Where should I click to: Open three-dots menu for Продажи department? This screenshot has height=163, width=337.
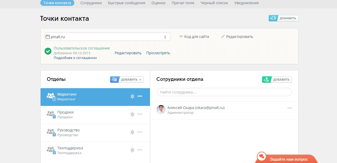pos(140,114)
